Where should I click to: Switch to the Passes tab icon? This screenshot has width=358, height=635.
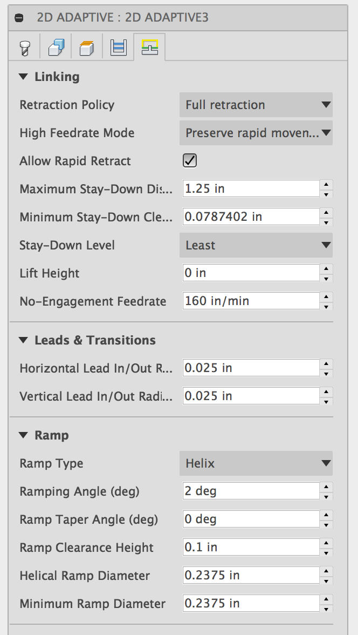pyautogui.click(x=118, y=48)
